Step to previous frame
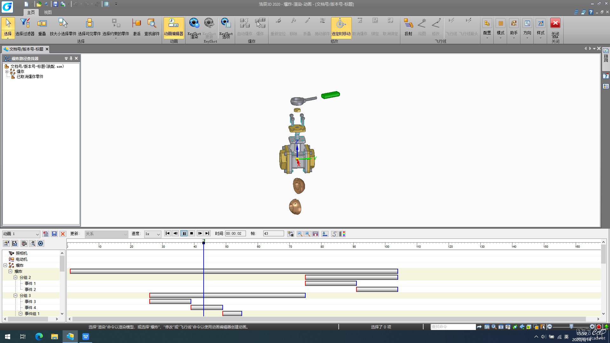610x343 pixels. pyautogui.click(x=176, y=233)
